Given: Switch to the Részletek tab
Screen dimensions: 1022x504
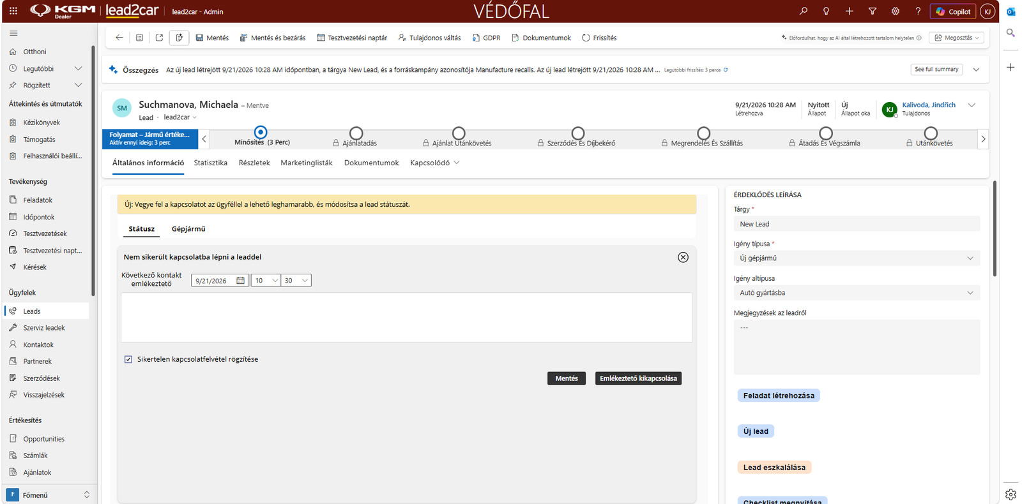Looking at the screenshot, I should click(x=254, y=163).
